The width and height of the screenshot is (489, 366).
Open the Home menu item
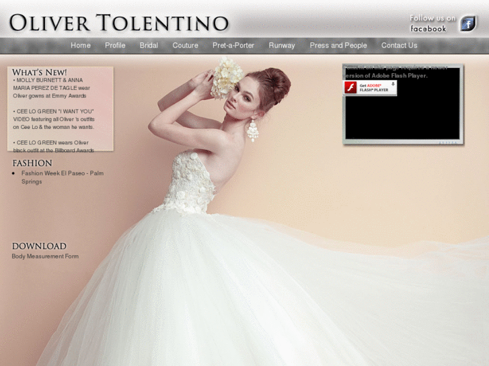[81, 46]
